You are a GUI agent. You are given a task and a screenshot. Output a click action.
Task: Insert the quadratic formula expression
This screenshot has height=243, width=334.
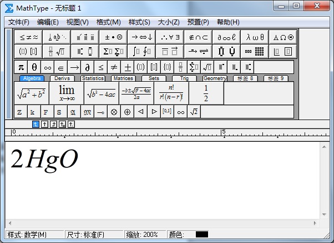pyautogui.click(x=136, y=93)
